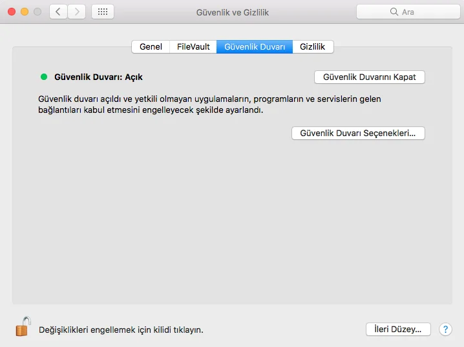Select the Güvenlik Duvarı tab
Image resolution: width=464 pixels, height=347 pixels.
[255, 47]
